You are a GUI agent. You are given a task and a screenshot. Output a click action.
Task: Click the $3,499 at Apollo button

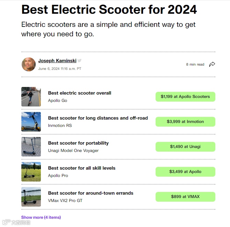[185, 172]
